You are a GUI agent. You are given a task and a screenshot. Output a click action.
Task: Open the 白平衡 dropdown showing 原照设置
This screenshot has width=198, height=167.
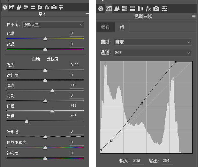[53, 25]
